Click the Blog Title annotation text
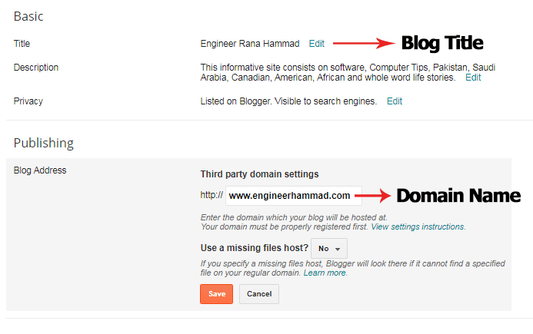 tap(442, 44)
